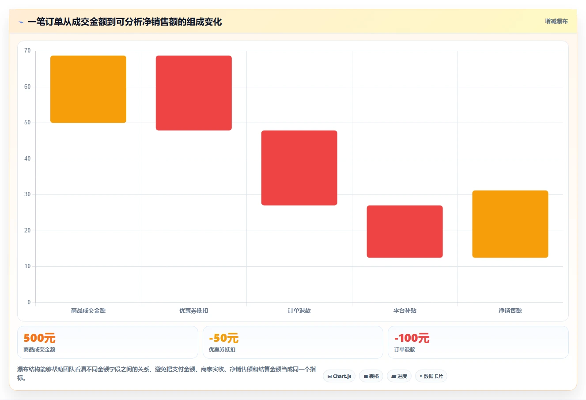
Task: Select the 数据卡片 chip
Action: (x=431, y=376)
